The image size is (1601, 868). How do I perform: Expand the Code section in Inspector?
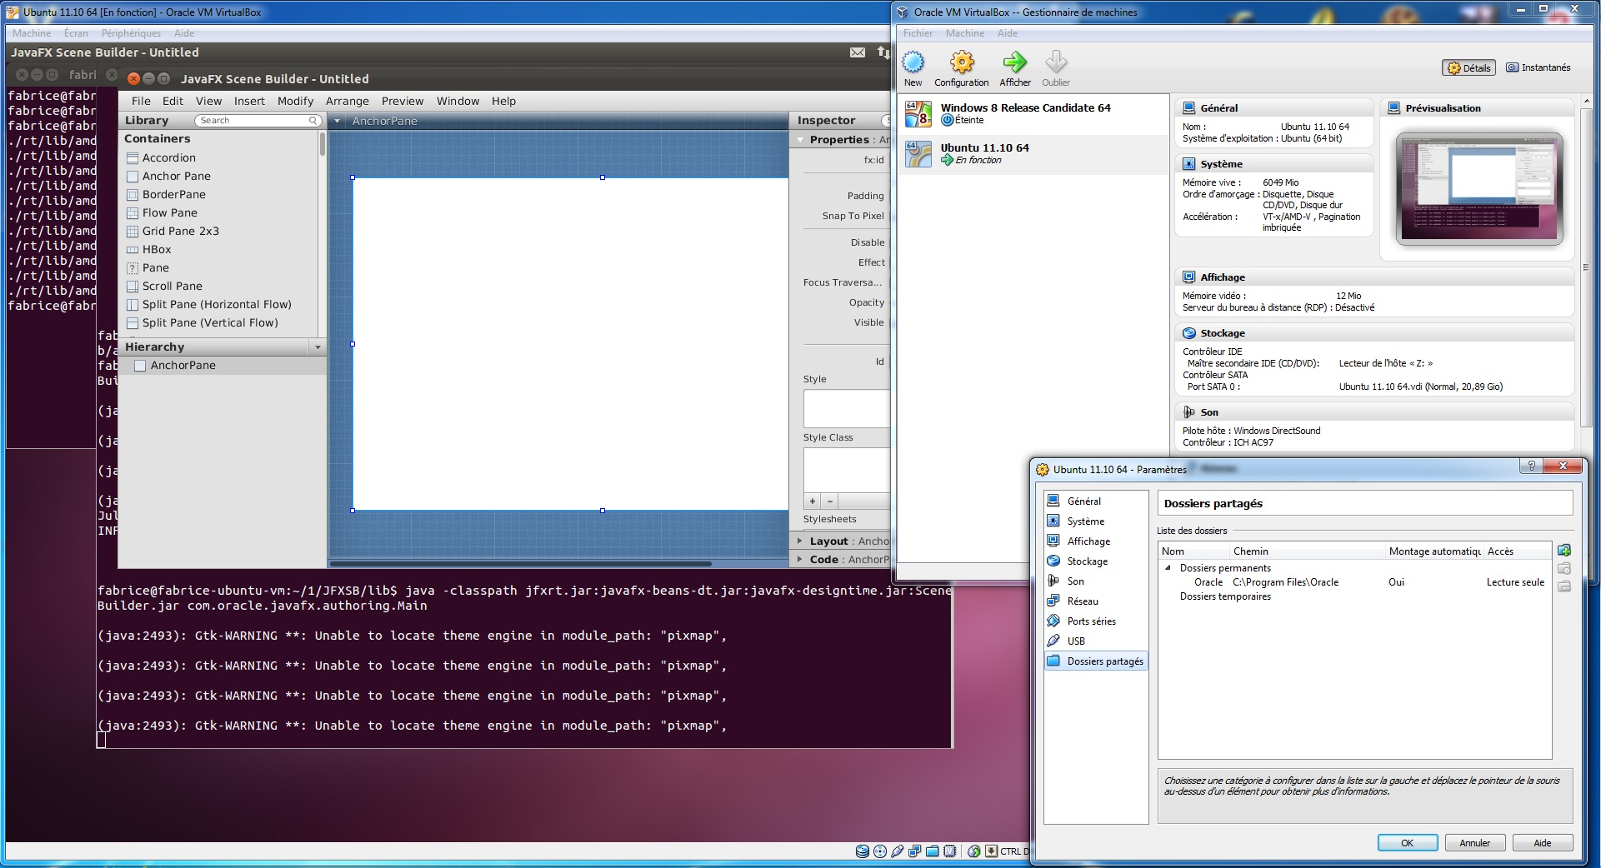coord(800,559)
